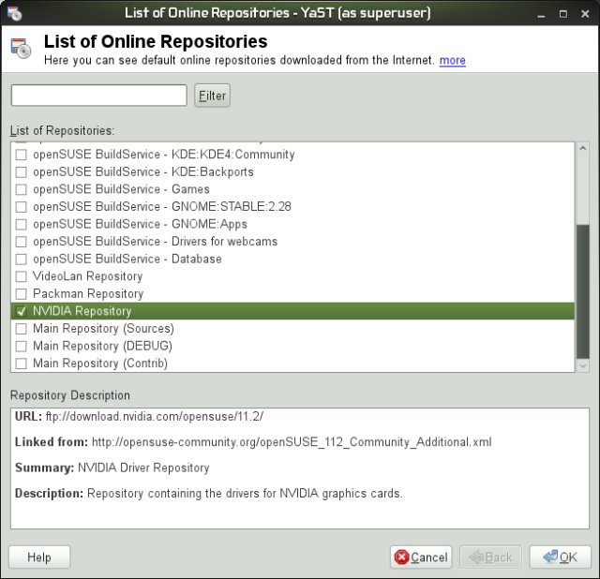The width and height of the screenshot is (600, 579).
Task: Select 'Main Repository (Contrib)' row label
Action: coord(100,364)
